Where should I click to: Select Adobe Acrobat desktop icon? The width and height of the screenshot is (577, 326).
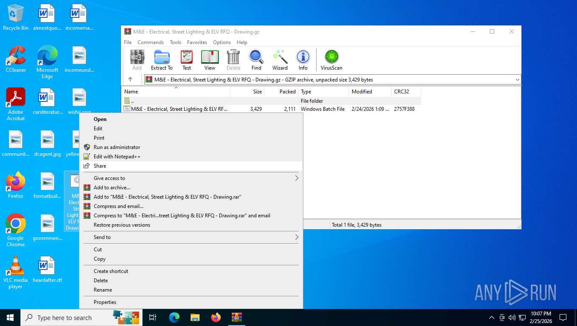click(x=16, y=104)
